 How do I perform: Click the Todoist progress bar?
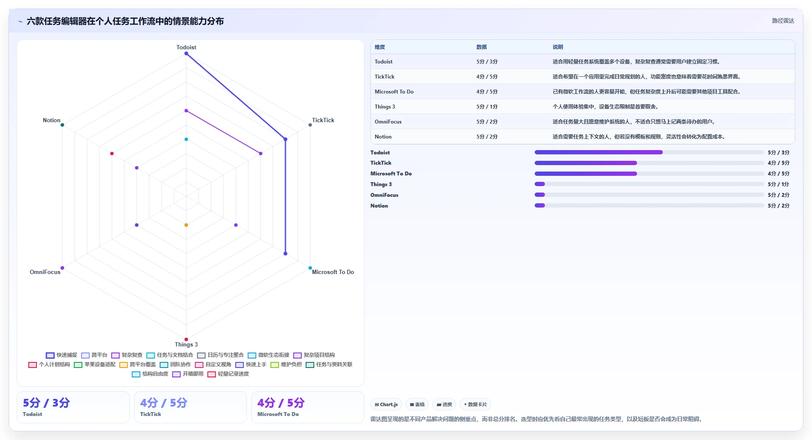pyautogui.click(x=649, y=152)
